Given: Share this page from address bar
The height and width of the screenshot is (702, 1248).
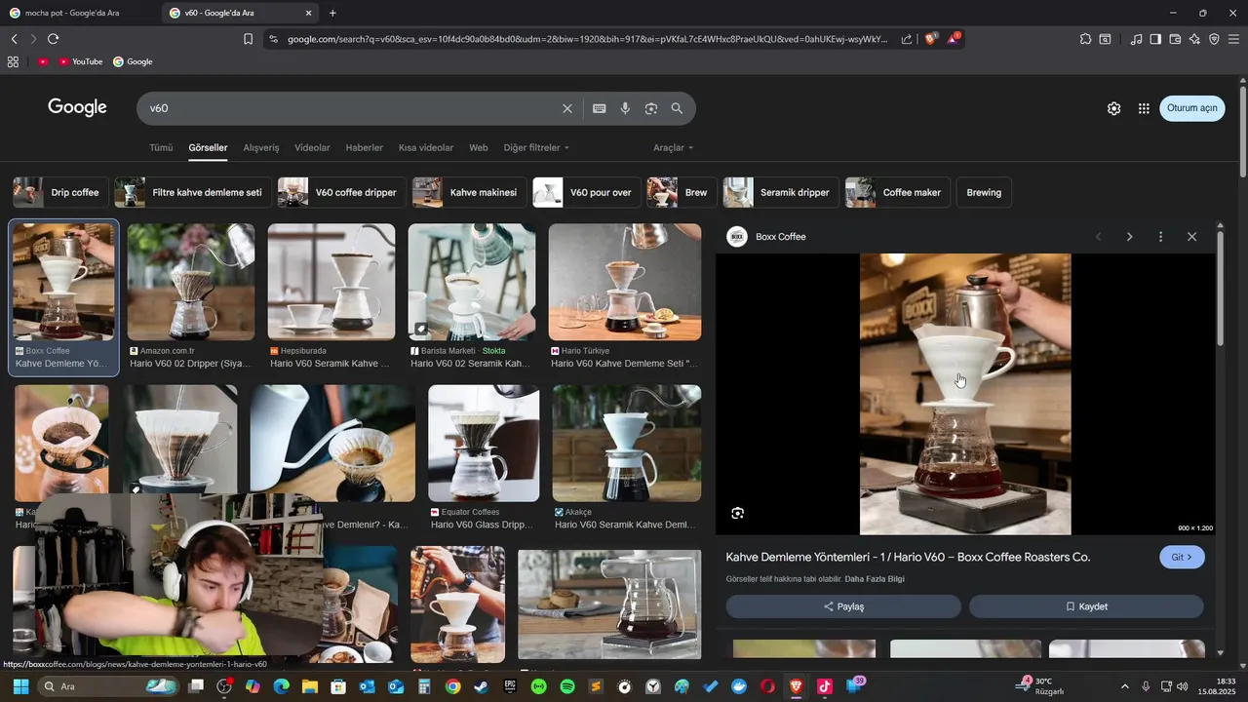Looking at the screenshot, I should [x=907, y=39].
